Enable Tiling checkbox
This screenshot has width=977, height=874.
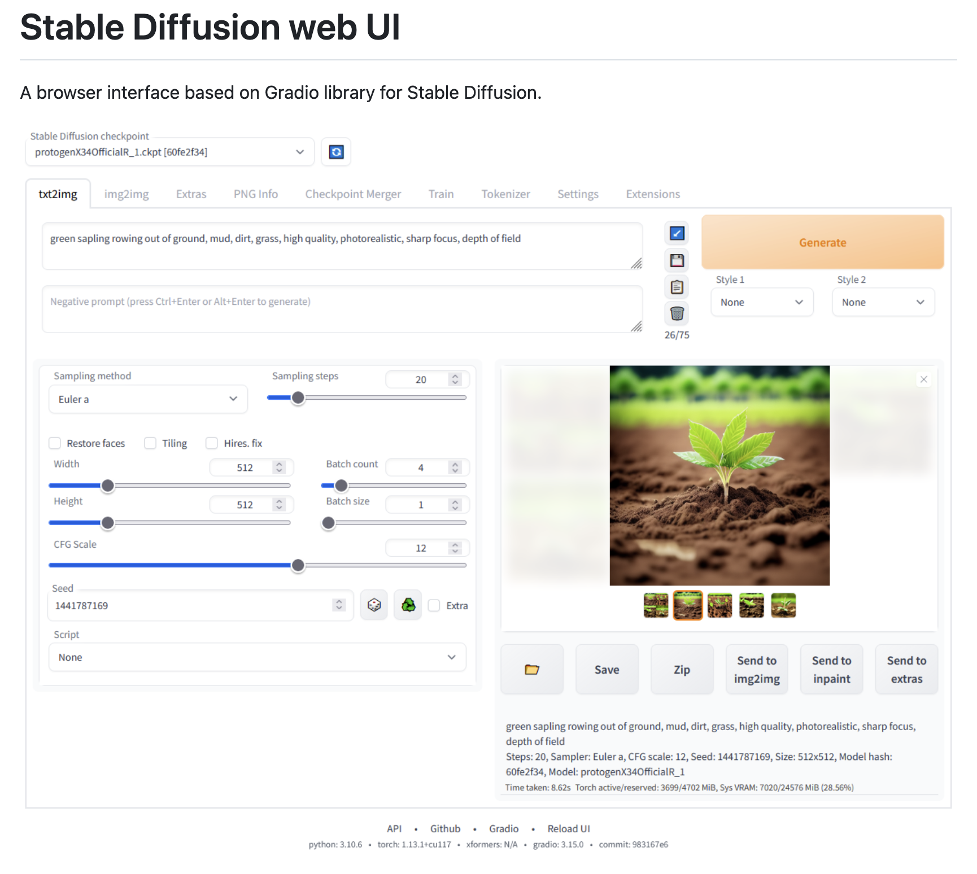150,443
